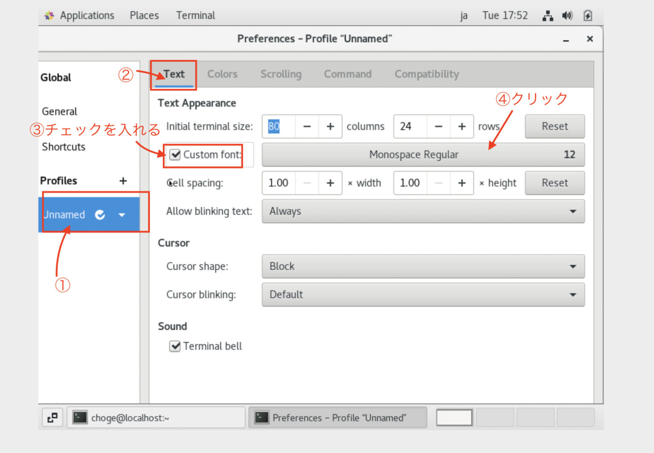Click the Applications menu starburst icon
654x453 pixels.
point(49,15)
